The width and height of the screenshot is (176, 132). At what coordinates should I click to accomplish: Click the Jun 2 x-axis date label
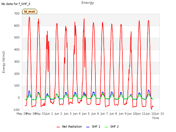pos(58,114)
